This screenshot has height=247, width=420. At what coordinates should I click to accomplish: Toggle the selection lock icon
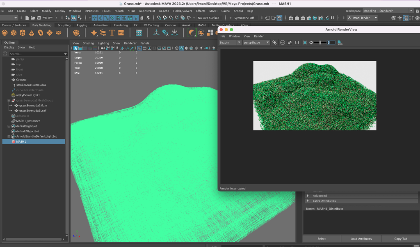(x=142, y=18)
